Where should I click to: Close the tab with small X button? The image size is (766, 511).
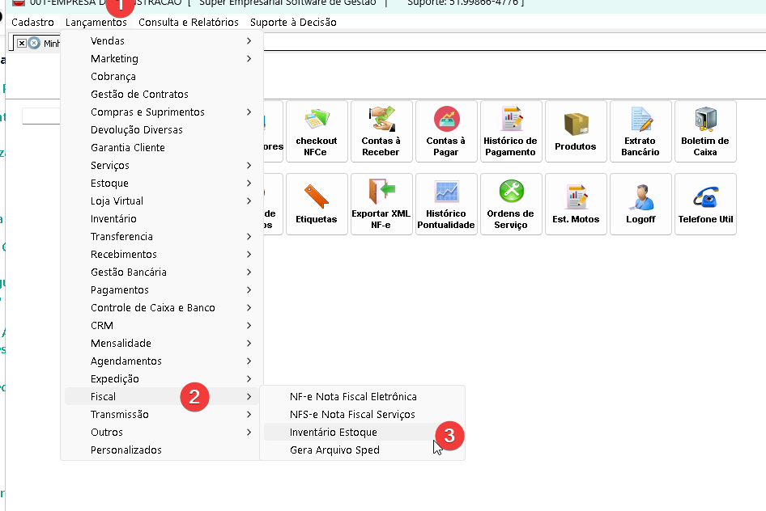[22, 44]
